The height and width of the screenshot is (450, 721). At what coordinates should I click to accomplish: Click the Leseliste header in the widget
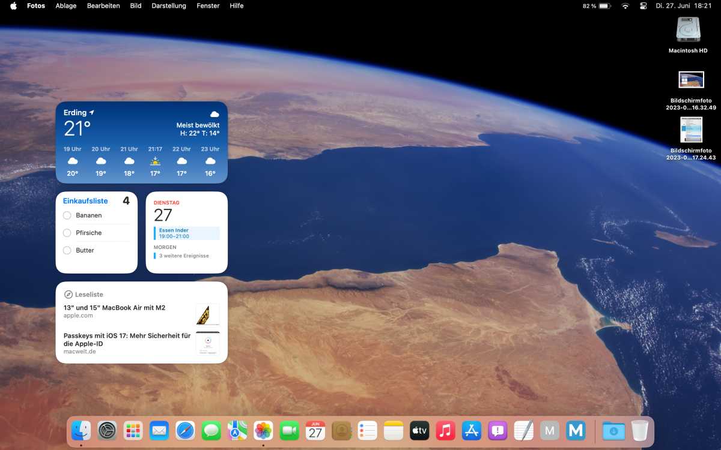click(84, 295)
